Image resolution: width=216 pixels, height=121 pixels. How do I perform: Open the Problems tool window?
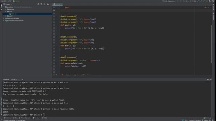click(x=7, y=118)
